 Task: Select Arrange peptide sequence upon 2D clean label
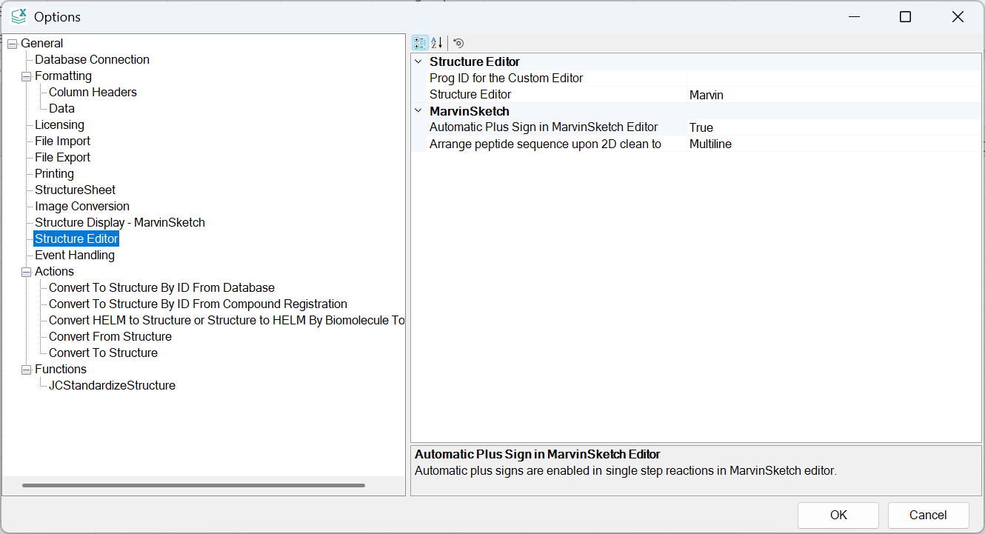point(545,144)
